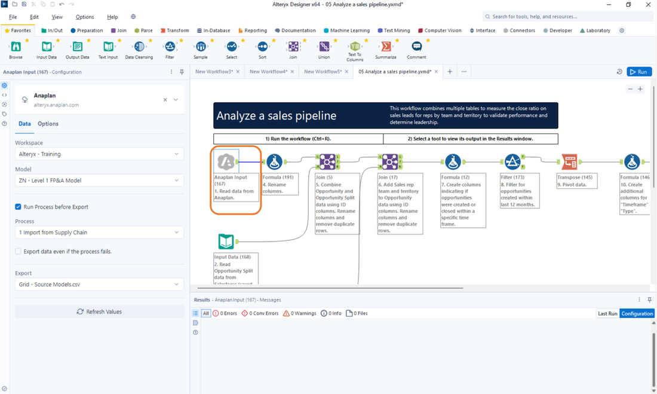The height and width of the screenshot is (394, 657).
Task: Click the Refresh Values button
Action: (99, 311)
